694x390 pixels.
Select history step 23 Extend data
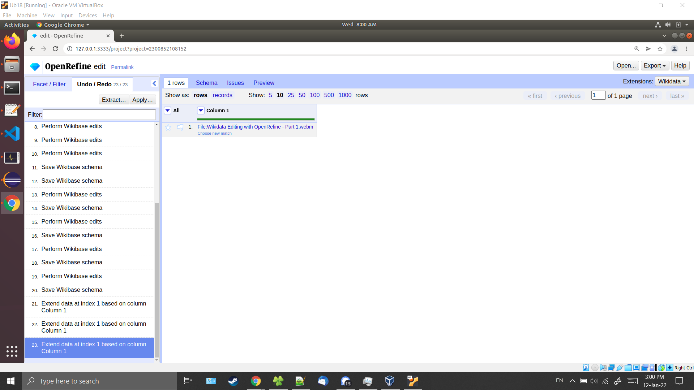(89, 348)
